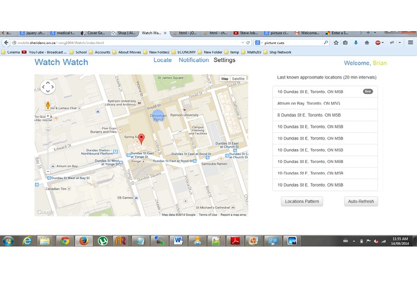The height and width of the screenshot is (296, 417).
Task: Click the browser back arrow button
Action: pyautogui.click(x=6, y=43)
